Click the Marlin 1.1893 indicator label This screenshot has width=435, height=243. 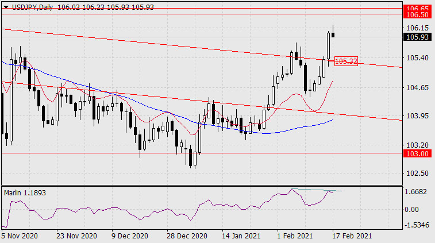[25, 193]
